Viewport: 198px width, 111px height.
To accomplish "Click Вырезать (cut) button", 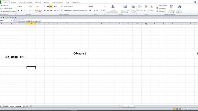I will click(x=5, y=6).
